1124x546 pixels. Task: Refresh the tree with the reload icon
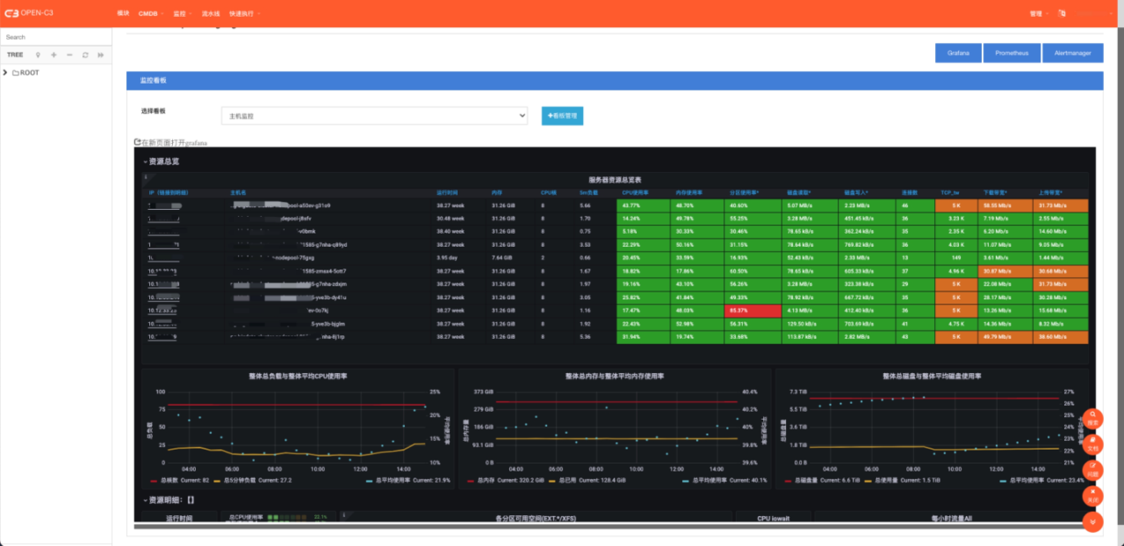coord(85,55)
